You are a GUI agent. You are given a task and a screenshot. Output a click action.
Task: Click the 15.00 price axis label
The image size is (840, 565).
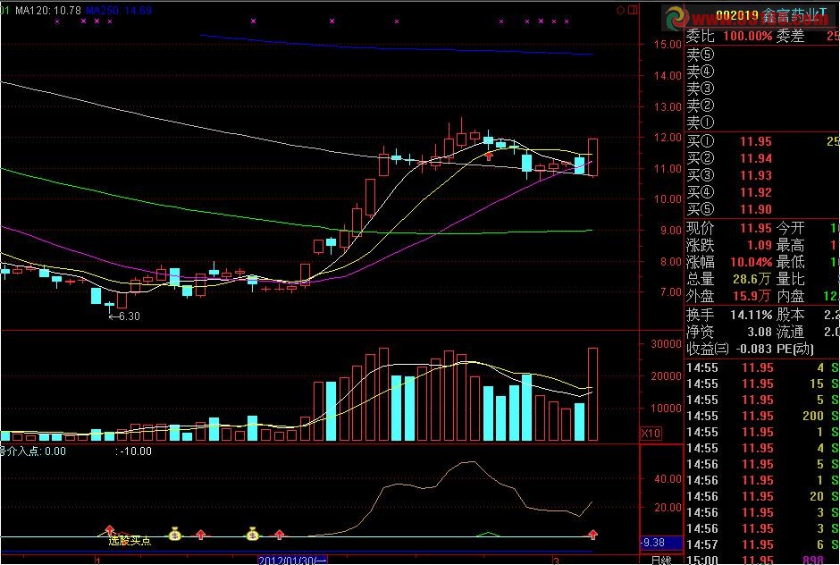[668, 45]
